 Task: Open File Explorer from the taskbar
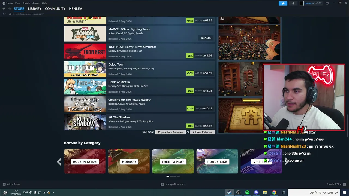pos(265,192)
